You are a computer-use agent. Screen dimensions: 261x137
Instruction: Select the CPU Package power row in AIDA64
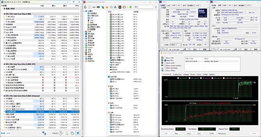[x=126, y=115]
